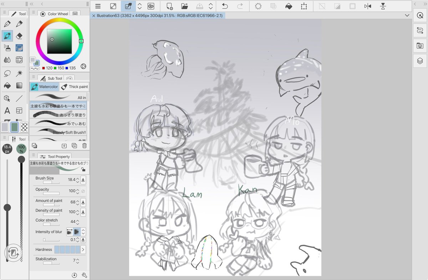Select the Text tool
Screen dimensions: 428x280
pos(7,111)
